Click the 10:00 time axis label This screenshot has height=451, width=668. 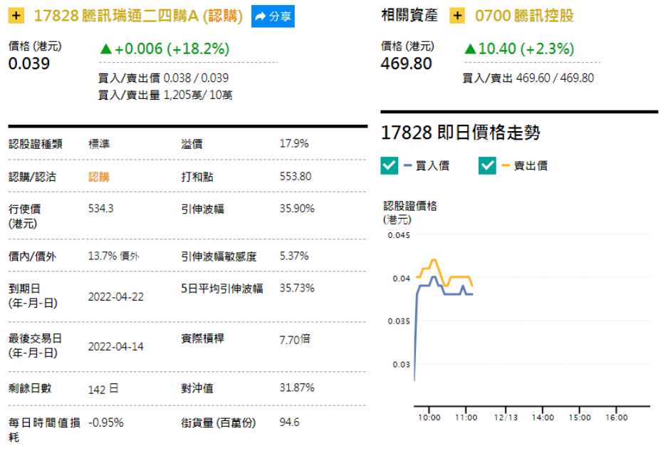pyautogui.click(x=429, y=418)
